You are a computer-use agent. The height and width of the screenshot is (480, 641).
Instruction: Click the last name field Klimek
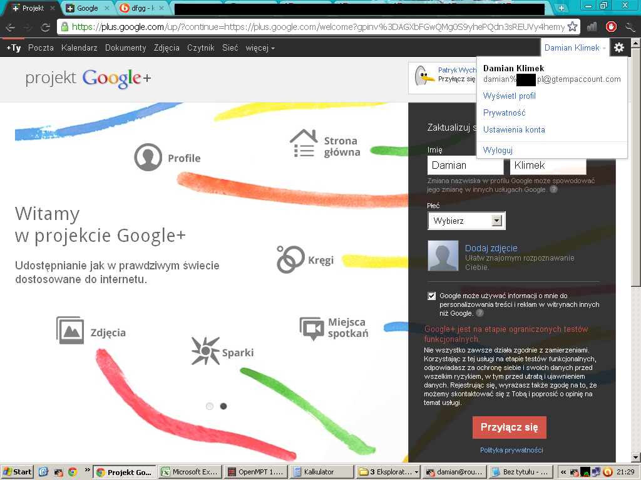point(548,165)
